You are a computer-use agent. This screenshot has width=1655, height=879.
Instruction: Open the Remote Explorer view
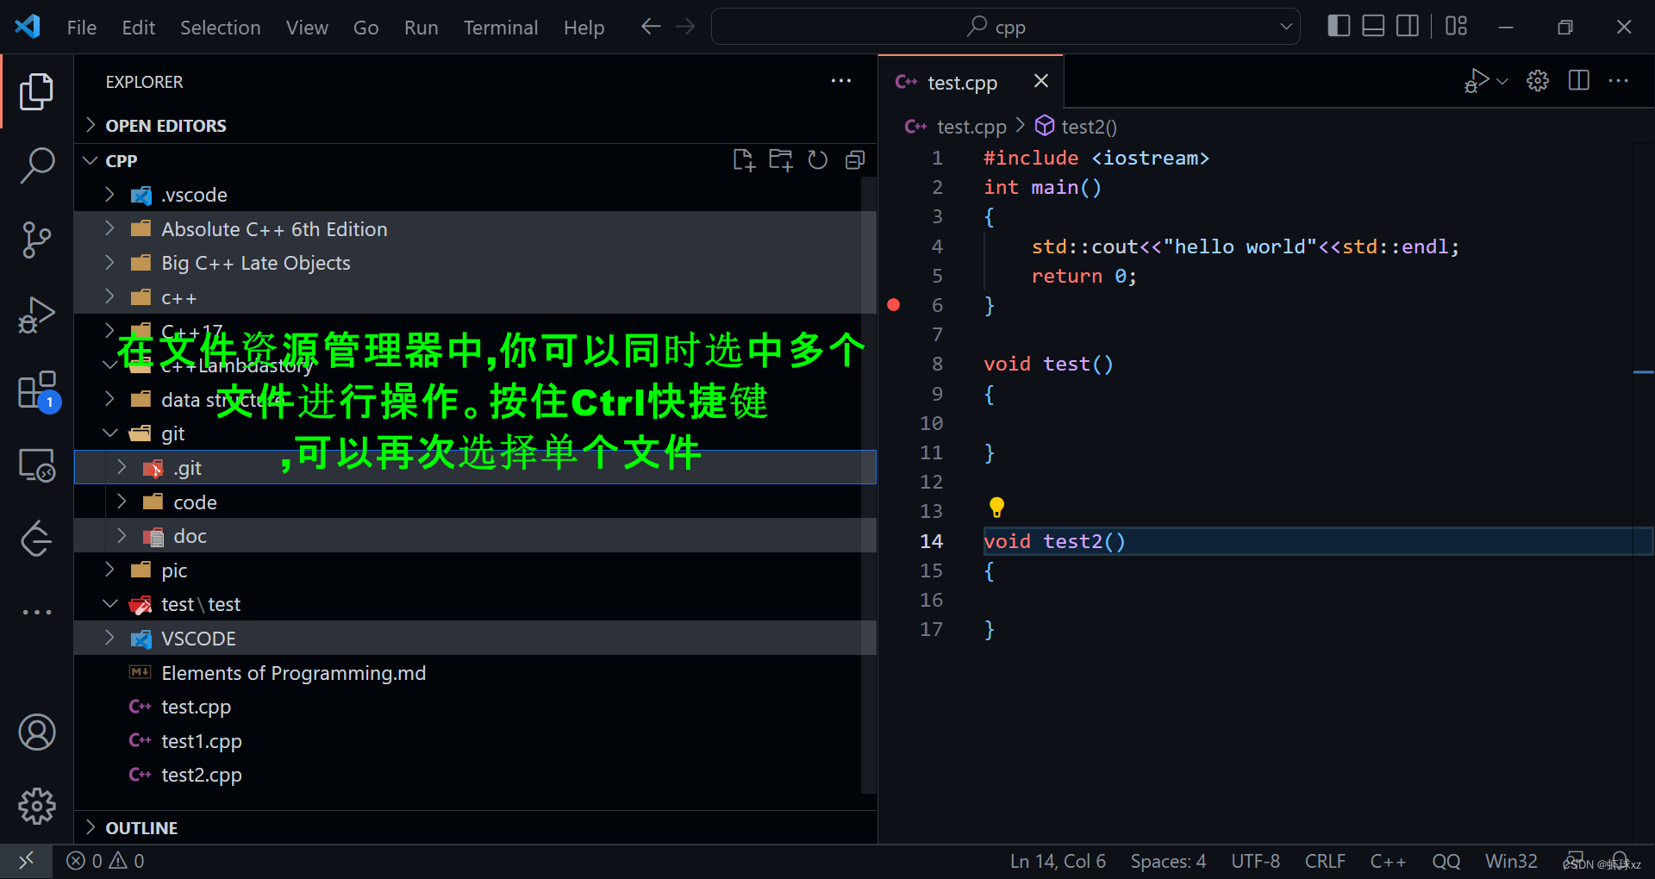pos(36,465)
